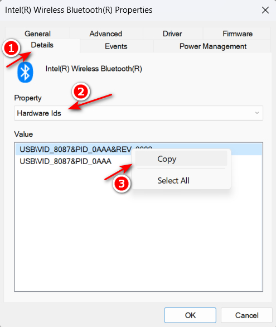Open the Events tab
Viewport: 276px width, 327px height.
pos(116,46)
